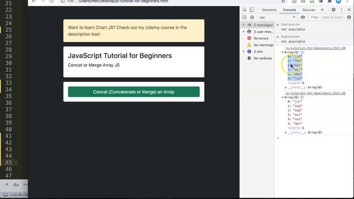Click the browser address bar URL
The image size is (354, 199).
point(123,1)
